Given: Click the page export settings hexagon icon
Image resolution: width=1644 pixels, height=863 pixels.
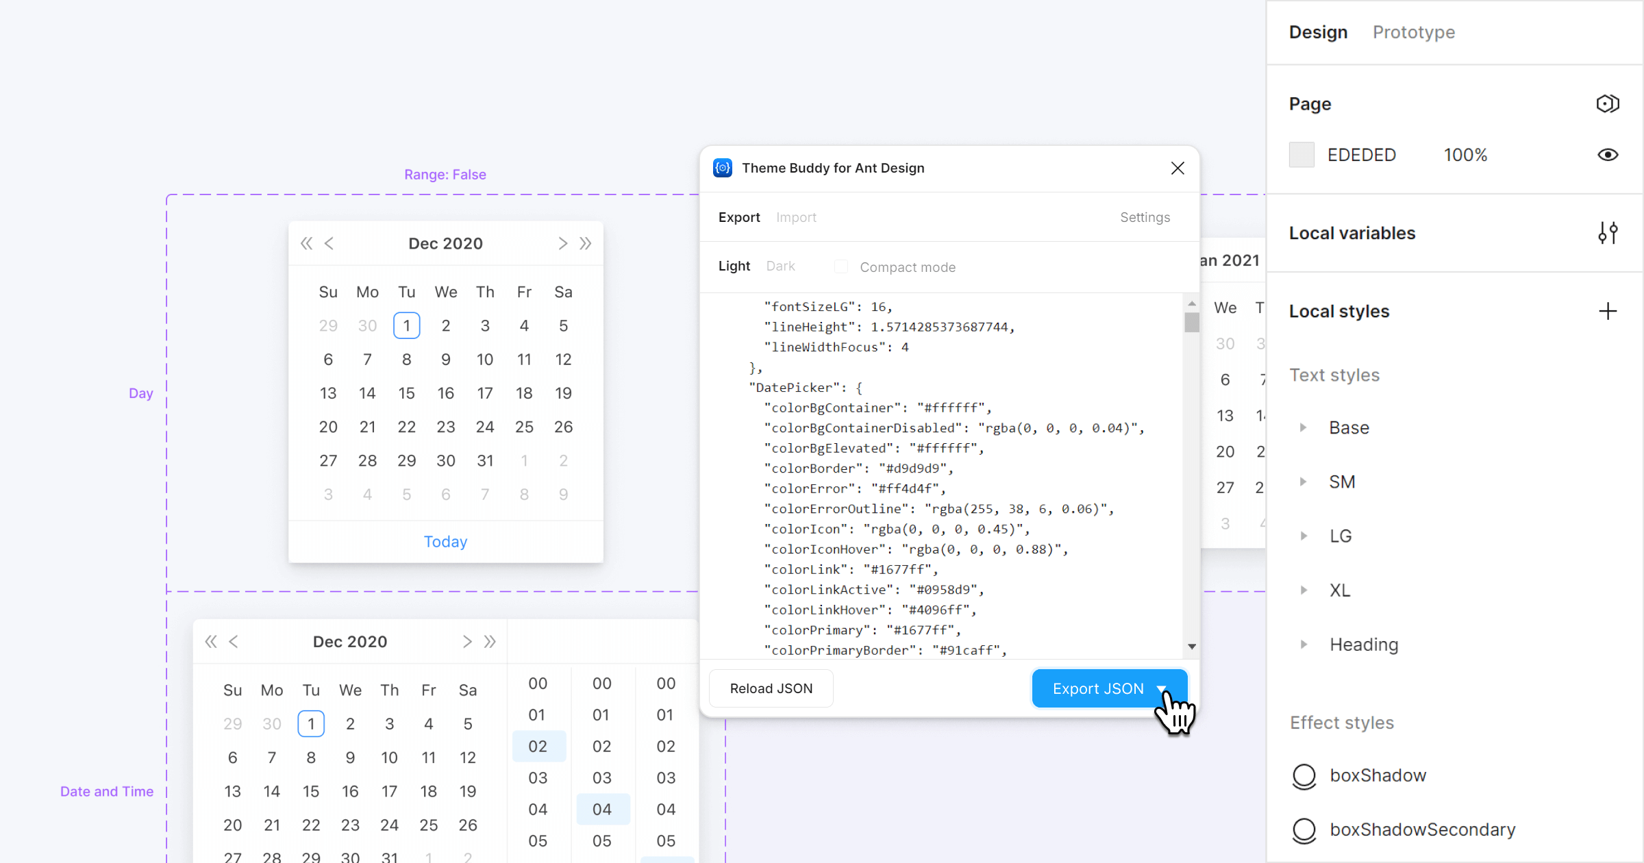Looking at the screenshot, I should point(1607,103).
